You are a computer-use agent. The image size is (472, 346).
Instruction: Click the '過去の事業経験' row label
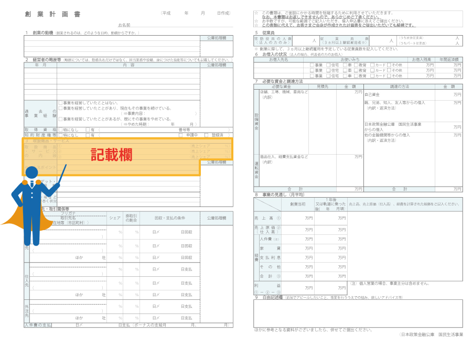pyautogui.click(x=40, y=113)
